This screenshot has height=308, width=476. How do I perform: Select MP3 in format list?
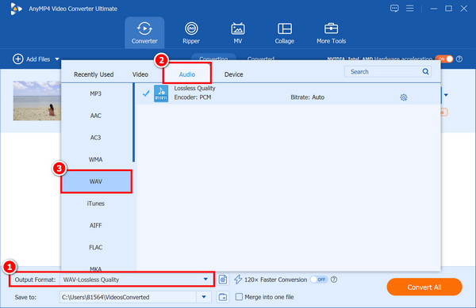[x=96, y=94]
